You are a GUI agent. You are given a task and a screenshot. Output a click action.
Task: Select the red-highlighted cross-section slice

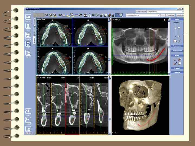pos(72,105)
